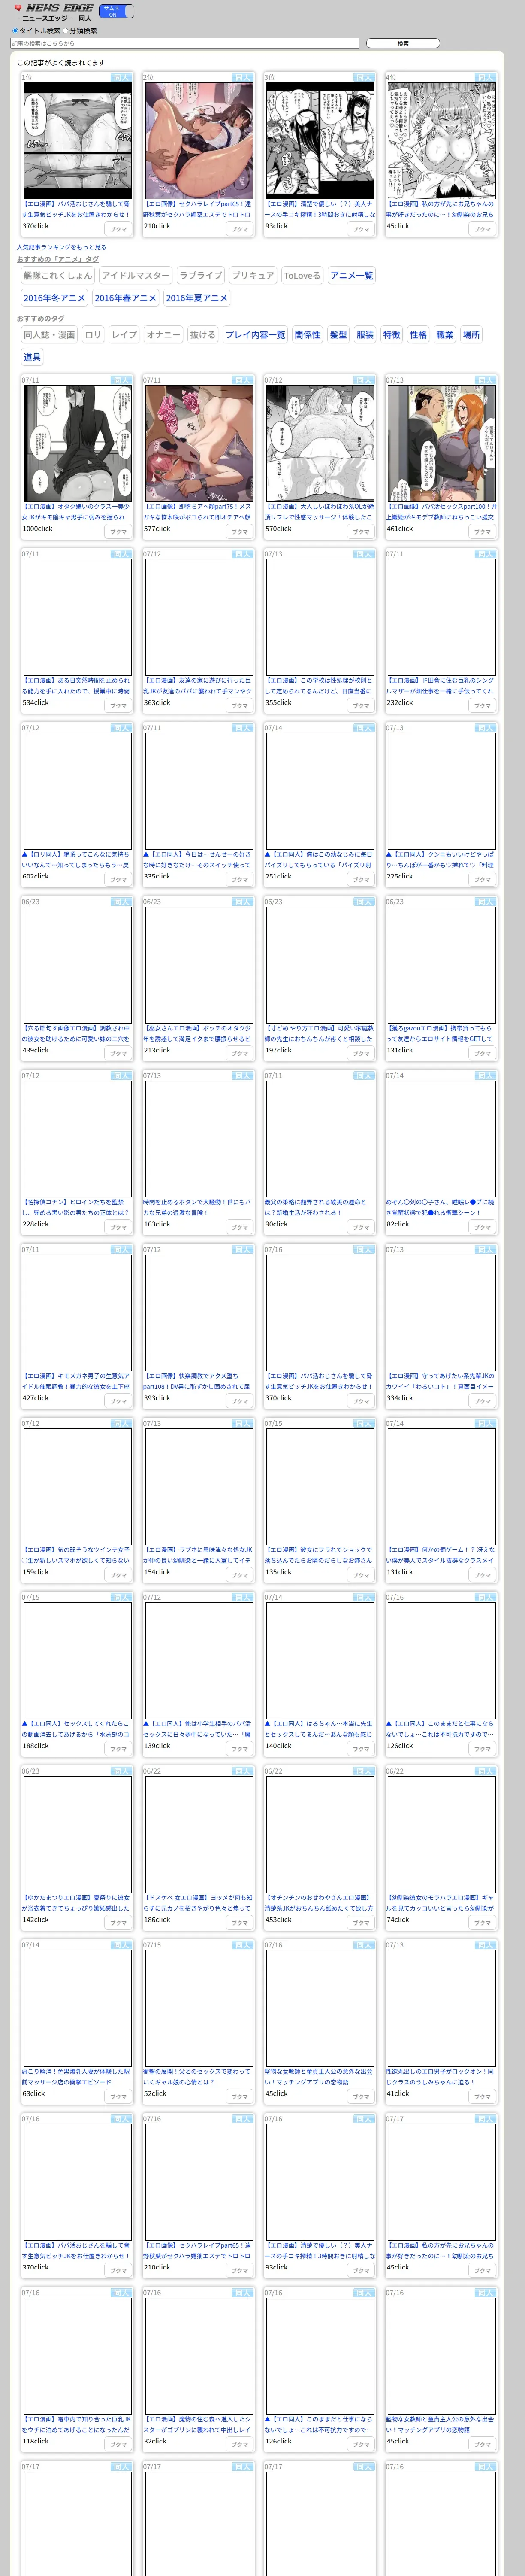Click the 82click count text
The width and height of the screenshot is (525, 2576).
click(397, 1224)
